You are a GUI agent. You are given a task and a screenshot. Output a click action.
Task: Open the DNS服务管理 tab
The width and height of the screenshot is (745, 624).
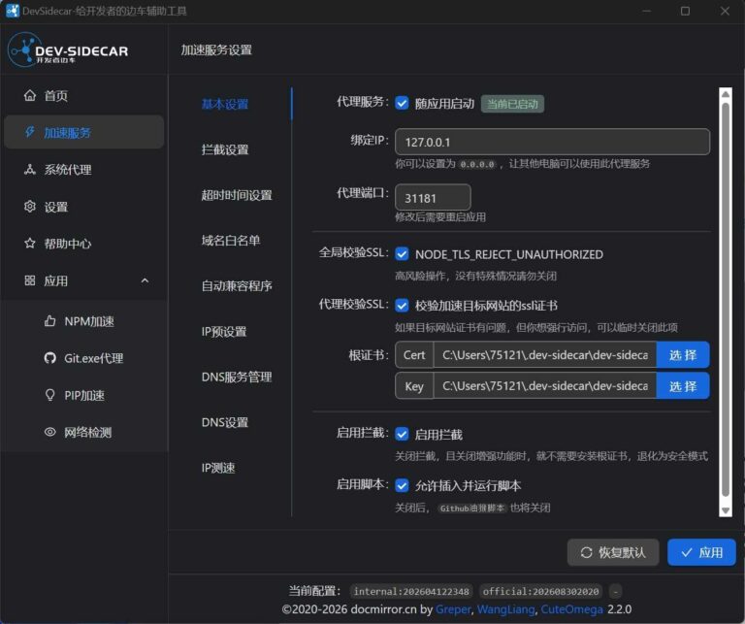point(237,377)
